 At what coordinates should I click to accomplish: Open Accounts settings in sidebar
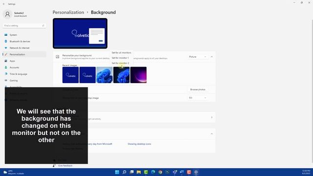(24, 67)
